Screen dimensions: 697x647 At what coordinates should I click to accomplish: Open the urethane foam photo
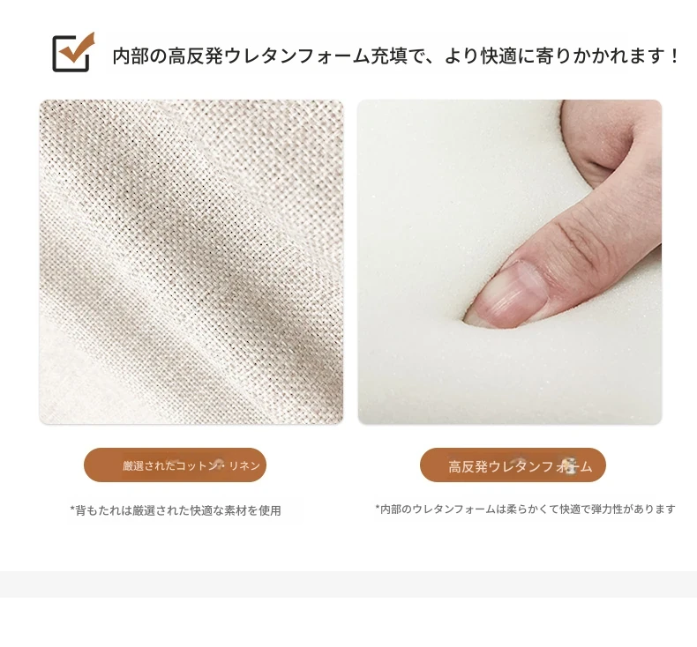click(x=510, y=262)
